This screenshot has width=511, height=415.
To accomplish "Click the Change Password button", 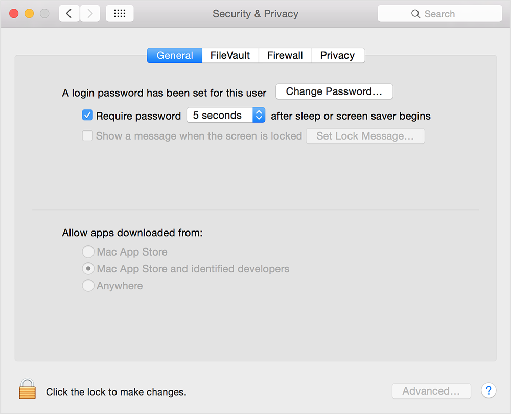I will (334, 91).
